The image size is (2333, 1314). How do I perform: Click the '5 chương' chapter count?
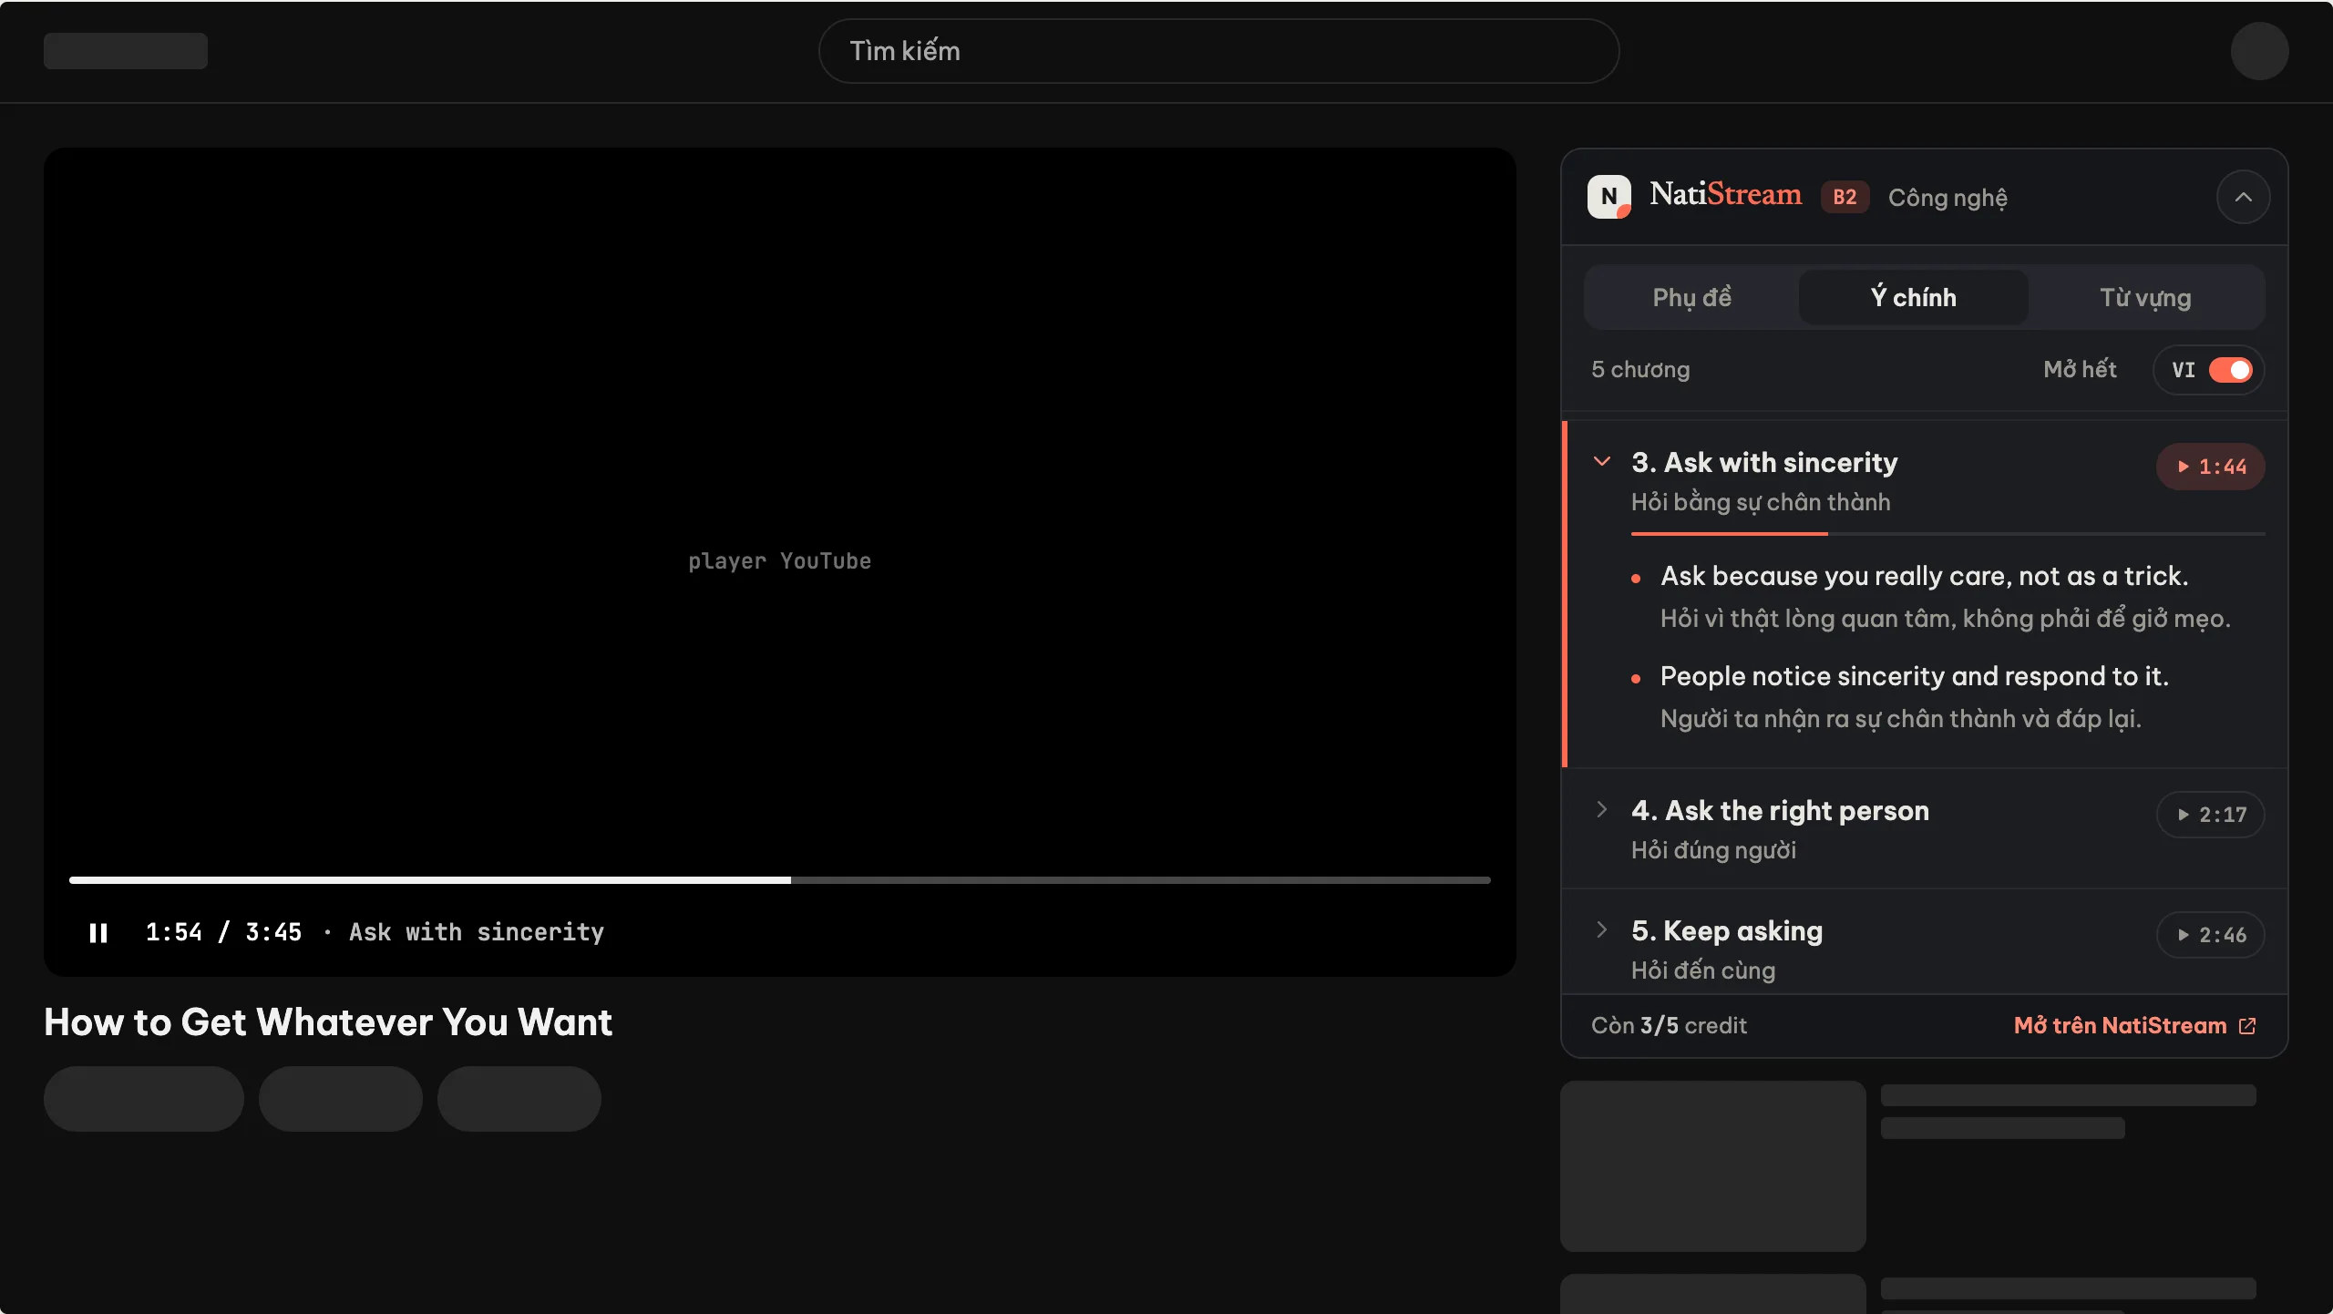pos(1640,369)
